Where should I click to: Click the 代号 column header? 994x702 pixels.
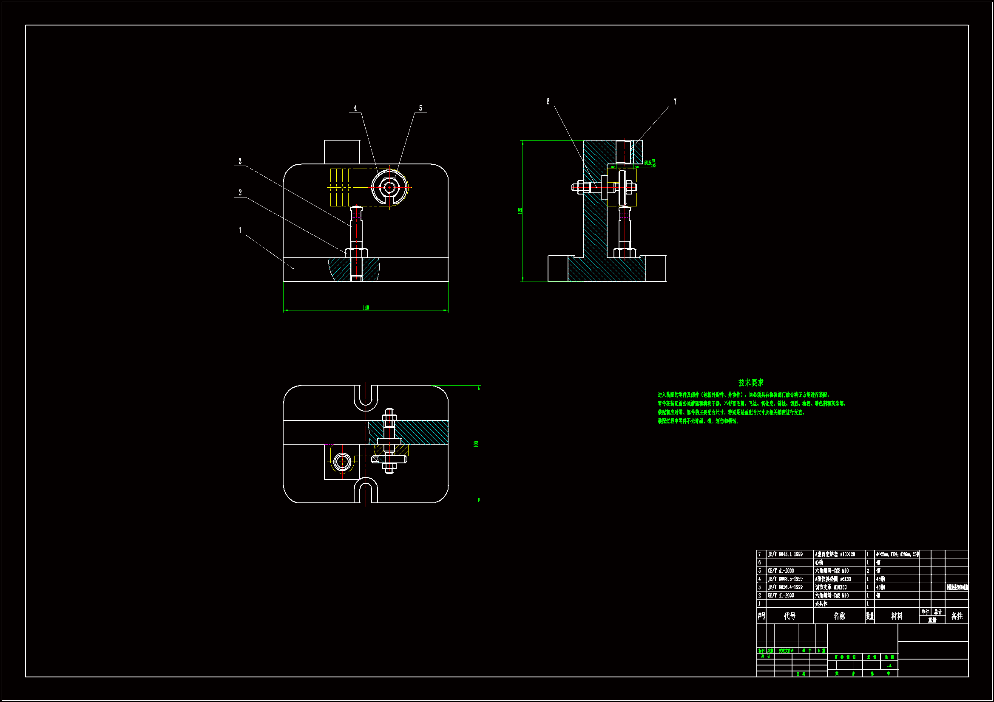tap(790, 616)
